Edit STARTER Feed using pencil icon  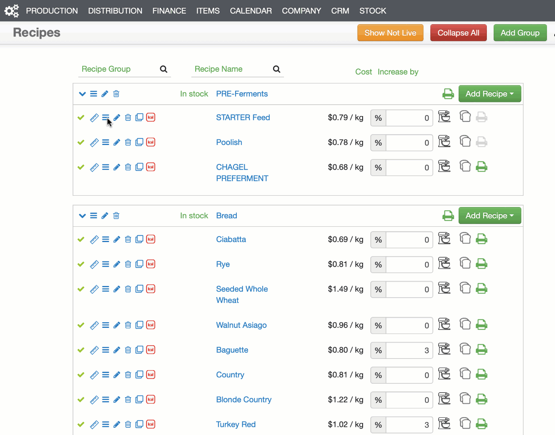pyautogui.click(x=117, y=118)
